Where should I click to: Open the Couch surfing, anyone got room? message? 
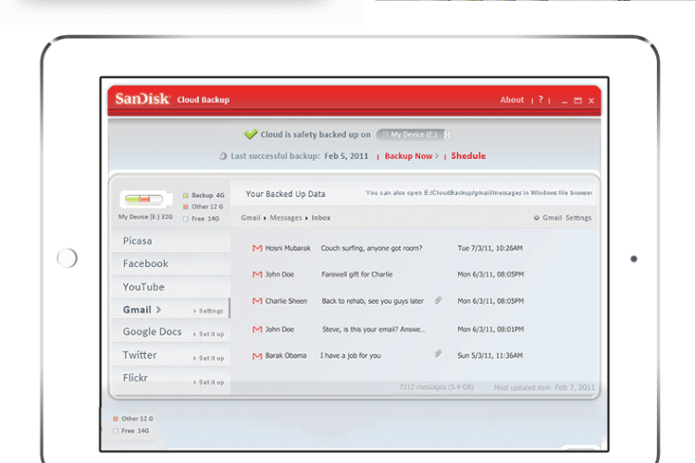pyautogui.click(x=371, y=249)
